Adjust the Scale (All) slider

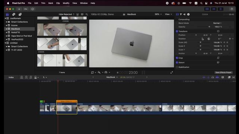pyautogui.click(x=204, y=42)
